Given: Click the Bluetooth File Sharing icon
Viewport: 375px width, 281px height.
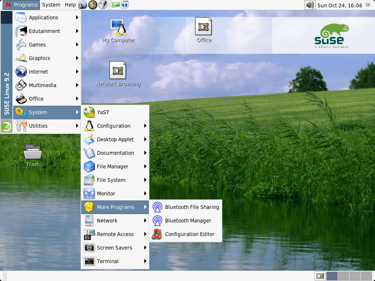Looking at the screenshot, I should [x=157, y=207].
